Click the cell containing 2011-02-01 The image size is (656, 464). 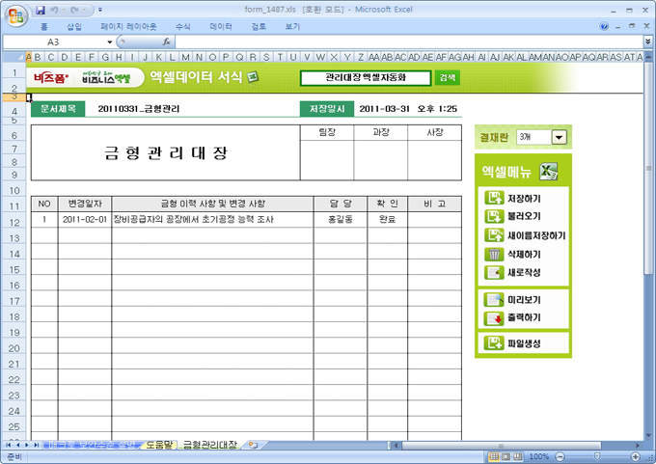[x=85, y=219]
